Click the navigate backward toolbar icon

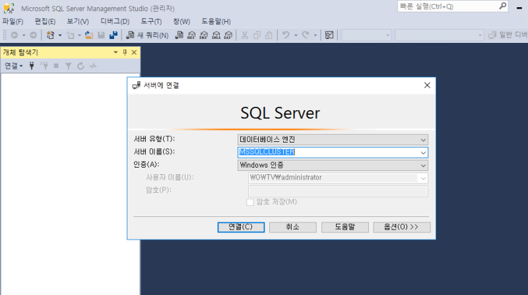pos(15,35)
